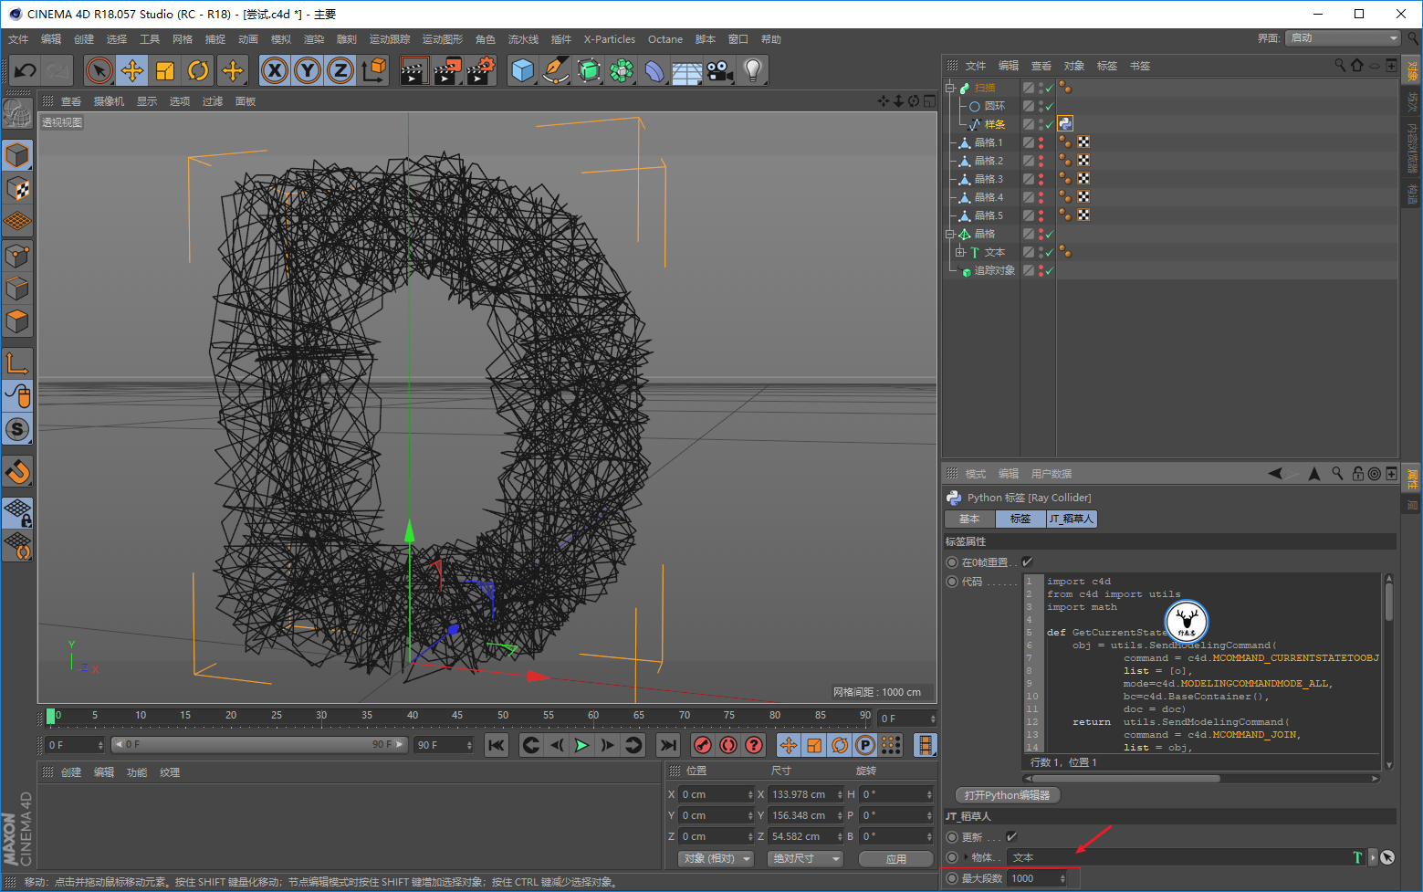Collapse the 晶格 object hierarchy
The image size is (1423, 892).
(950, 234)
